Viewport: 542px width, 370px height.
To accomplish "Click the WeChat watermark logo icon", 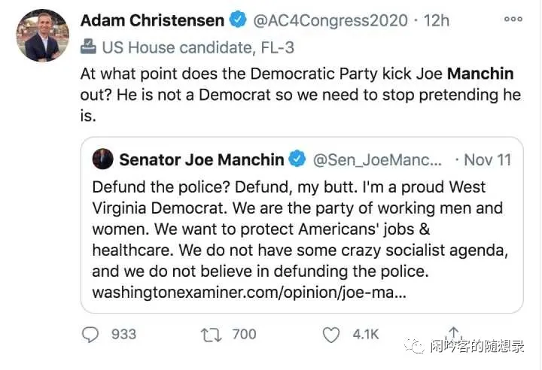I will point(416,346).
